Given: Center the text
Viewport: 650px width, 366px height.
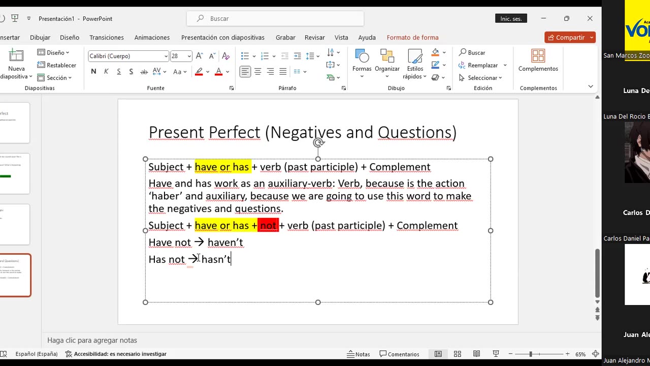Looking at the screenshot, I should 258,72.
